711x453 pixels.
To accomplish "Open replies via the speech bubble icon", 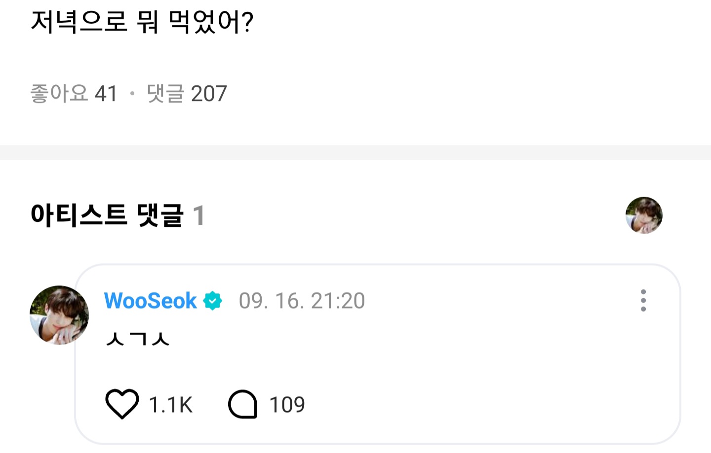I will click(242, 404).
